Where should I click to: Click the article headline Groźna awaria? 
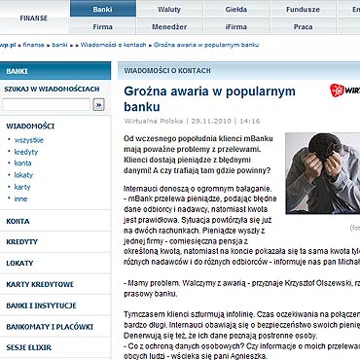pyautogui.click(x=209, y=99)
